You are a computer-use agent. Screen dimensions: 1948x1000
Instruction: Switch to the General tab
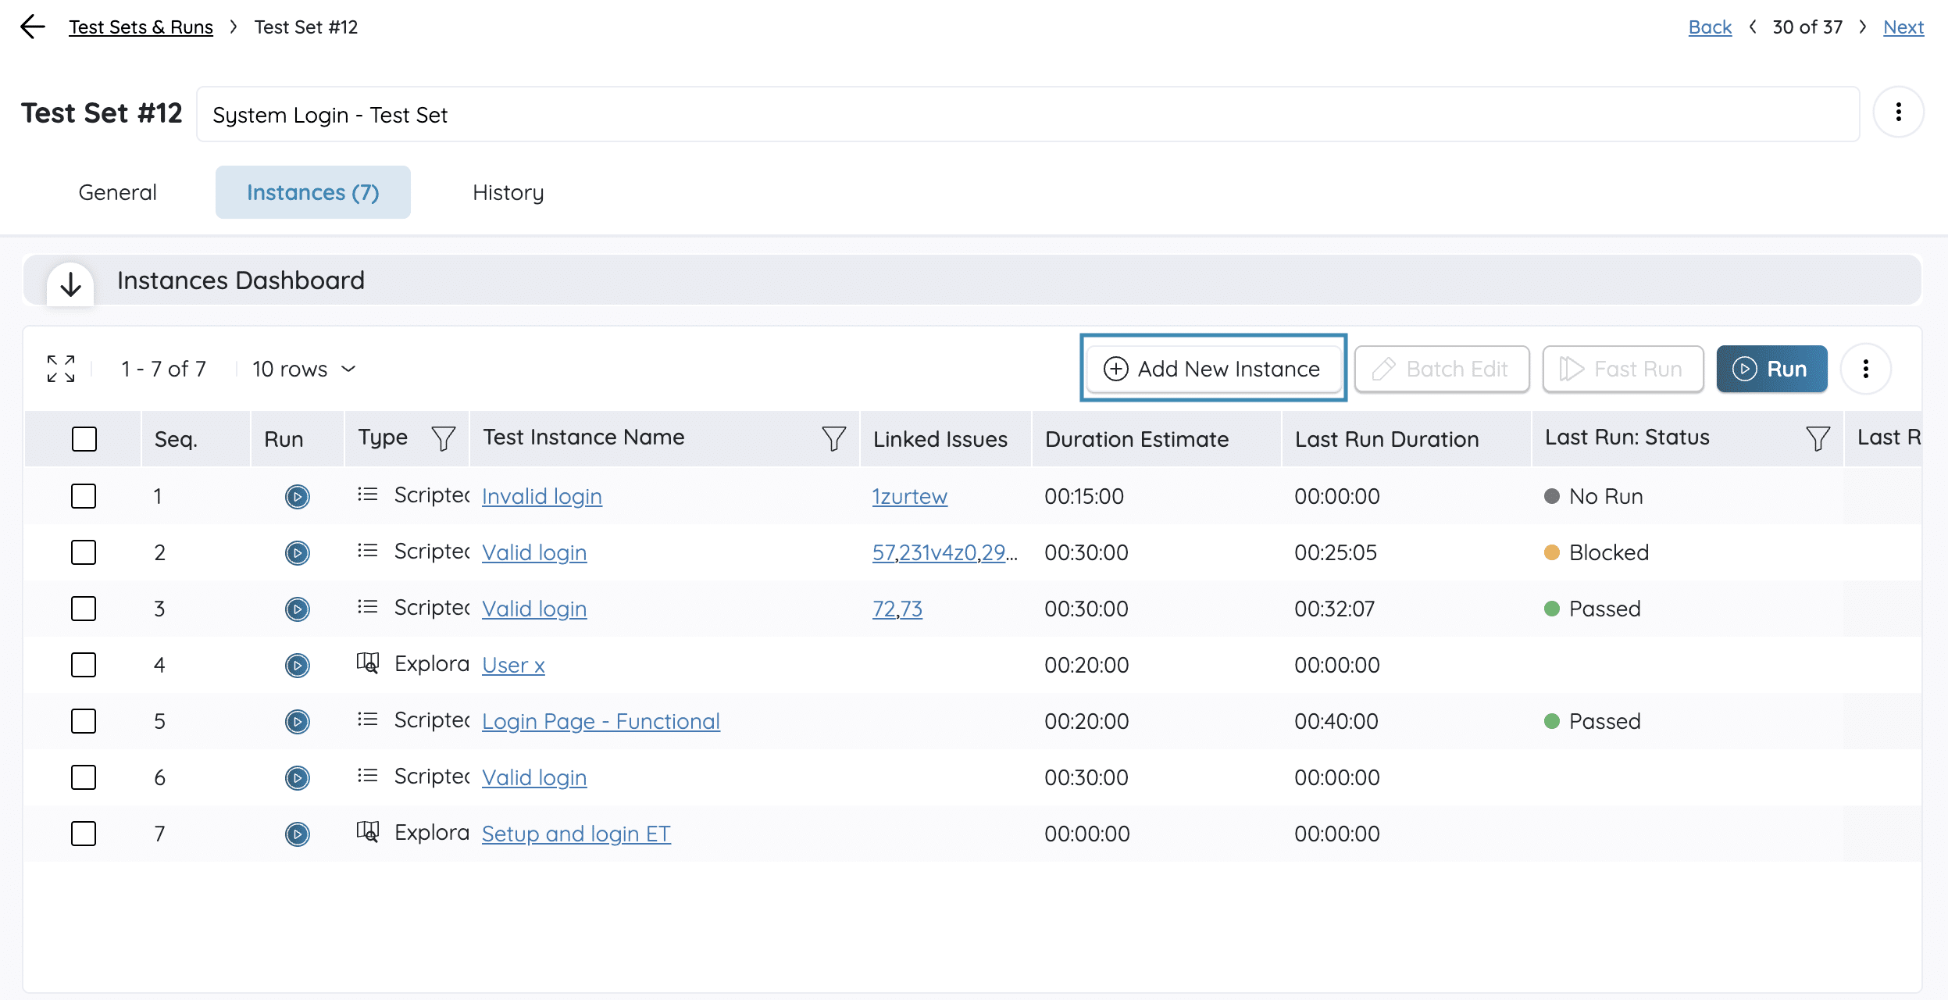[x=117, y=192]
